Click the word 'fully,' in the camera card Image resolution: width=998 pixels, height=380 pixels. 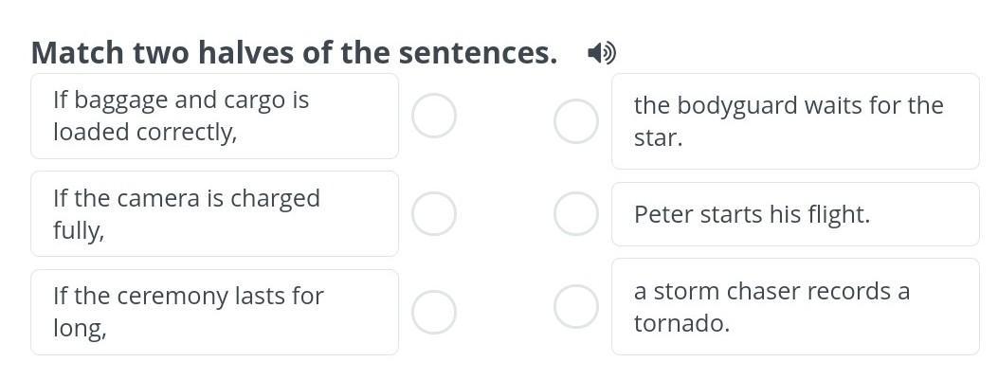click(x=78, y=230)
